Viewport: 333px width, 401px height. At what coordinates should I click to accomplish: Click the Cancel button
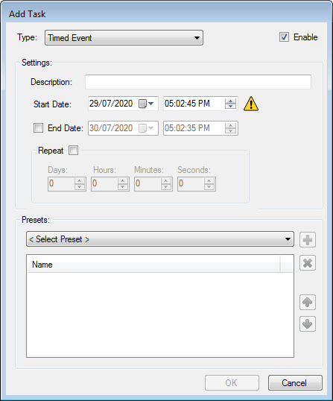(x=295, y=383)
